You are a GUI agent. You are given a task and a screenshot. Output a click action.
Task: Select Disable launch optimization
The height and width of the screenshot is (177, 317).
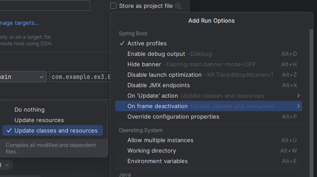(164, 75)
